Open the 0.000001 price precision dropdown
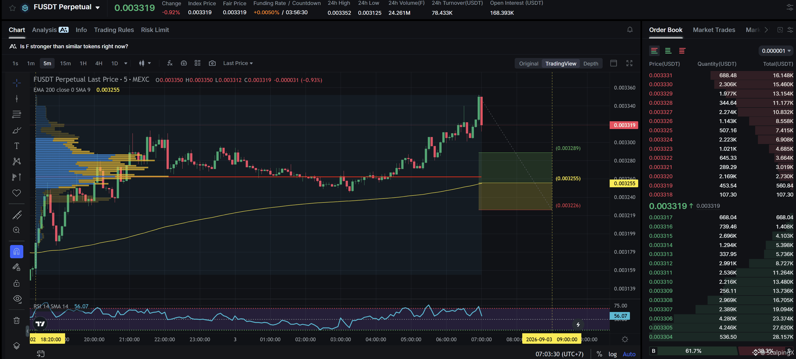The height and width of the screenshot is (359, 796). (x=776, y=51)
